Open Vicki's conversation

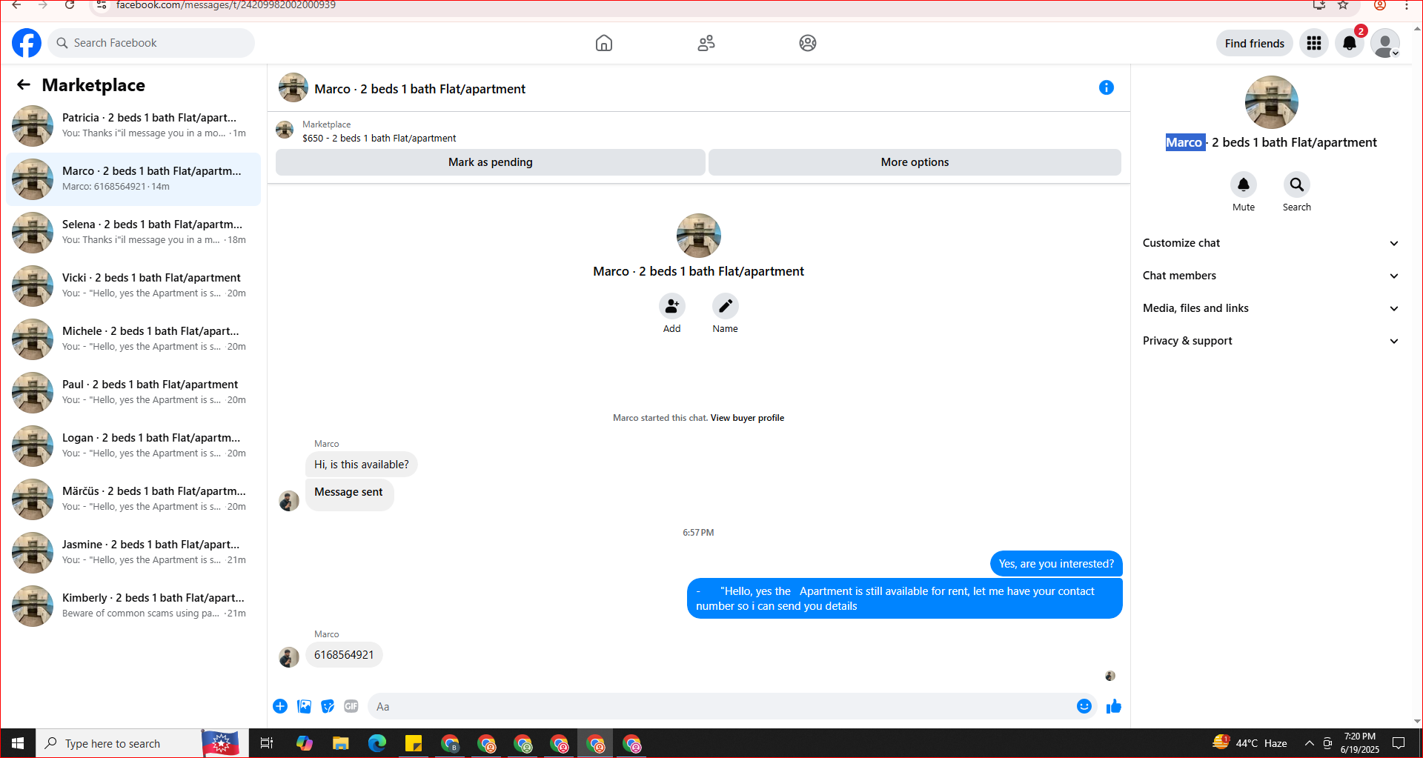(133, 286)
